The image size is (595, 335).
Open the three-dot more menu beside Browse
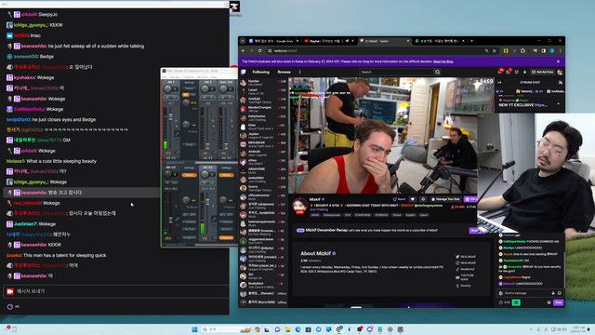click(x=299, y=72)
